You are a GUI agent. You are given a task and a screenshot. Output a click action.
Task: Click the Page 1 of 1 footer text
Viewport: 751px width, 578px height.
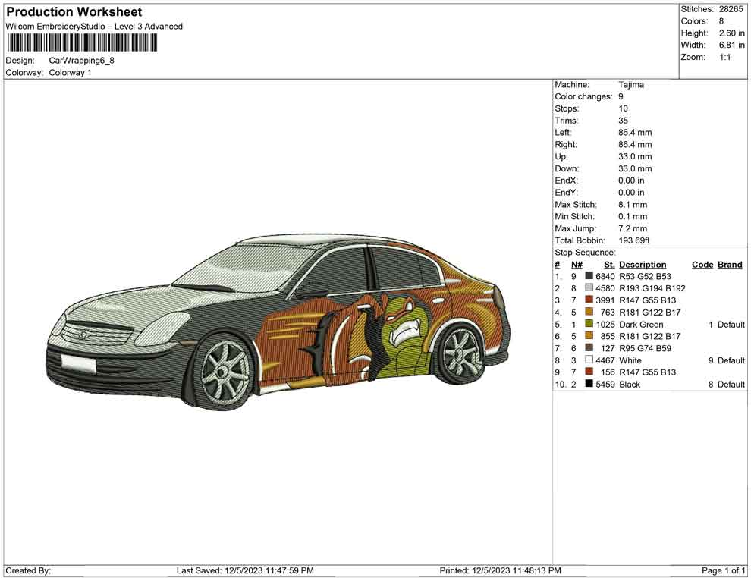coord(724,570)
